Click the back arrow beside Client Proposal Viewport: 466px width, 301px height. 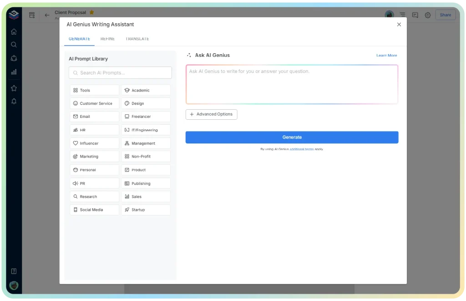point(47,15)
